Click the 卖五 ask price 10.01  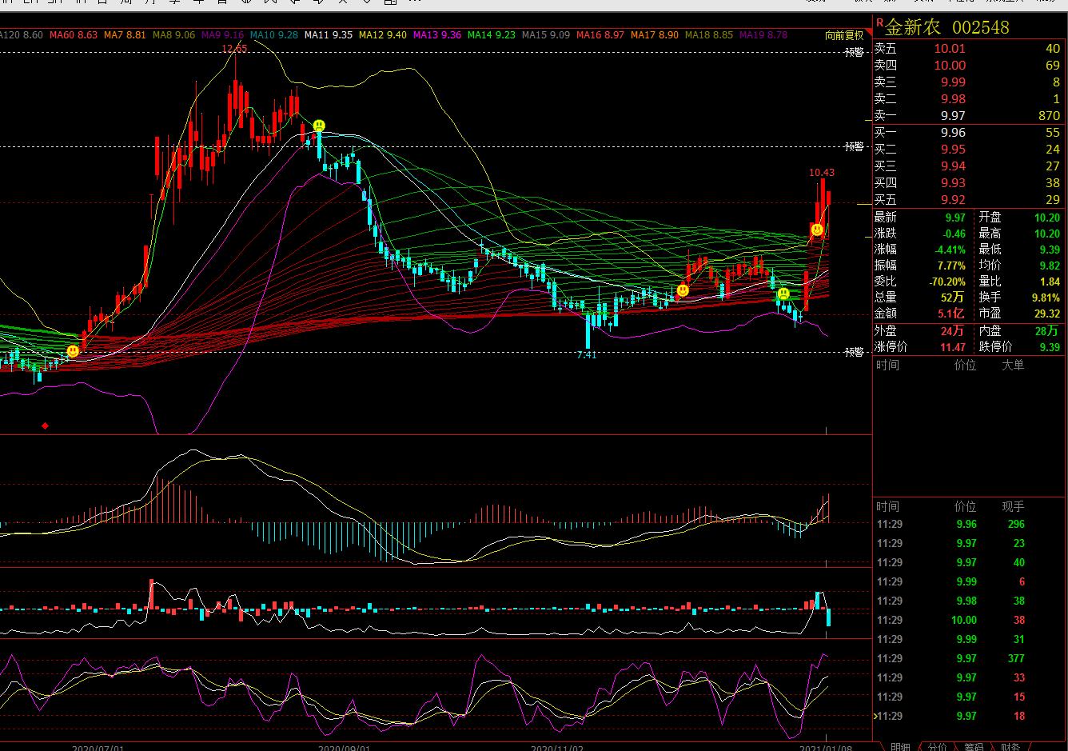tap(950, 49)
